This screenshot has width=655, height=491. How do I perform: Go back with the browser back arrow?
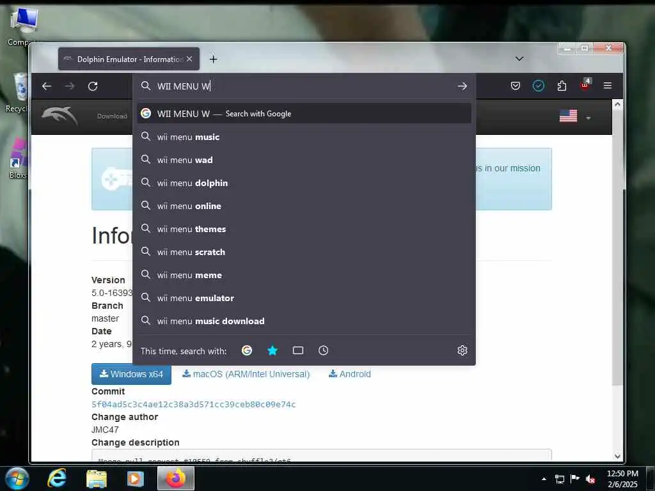click(46, 86)
